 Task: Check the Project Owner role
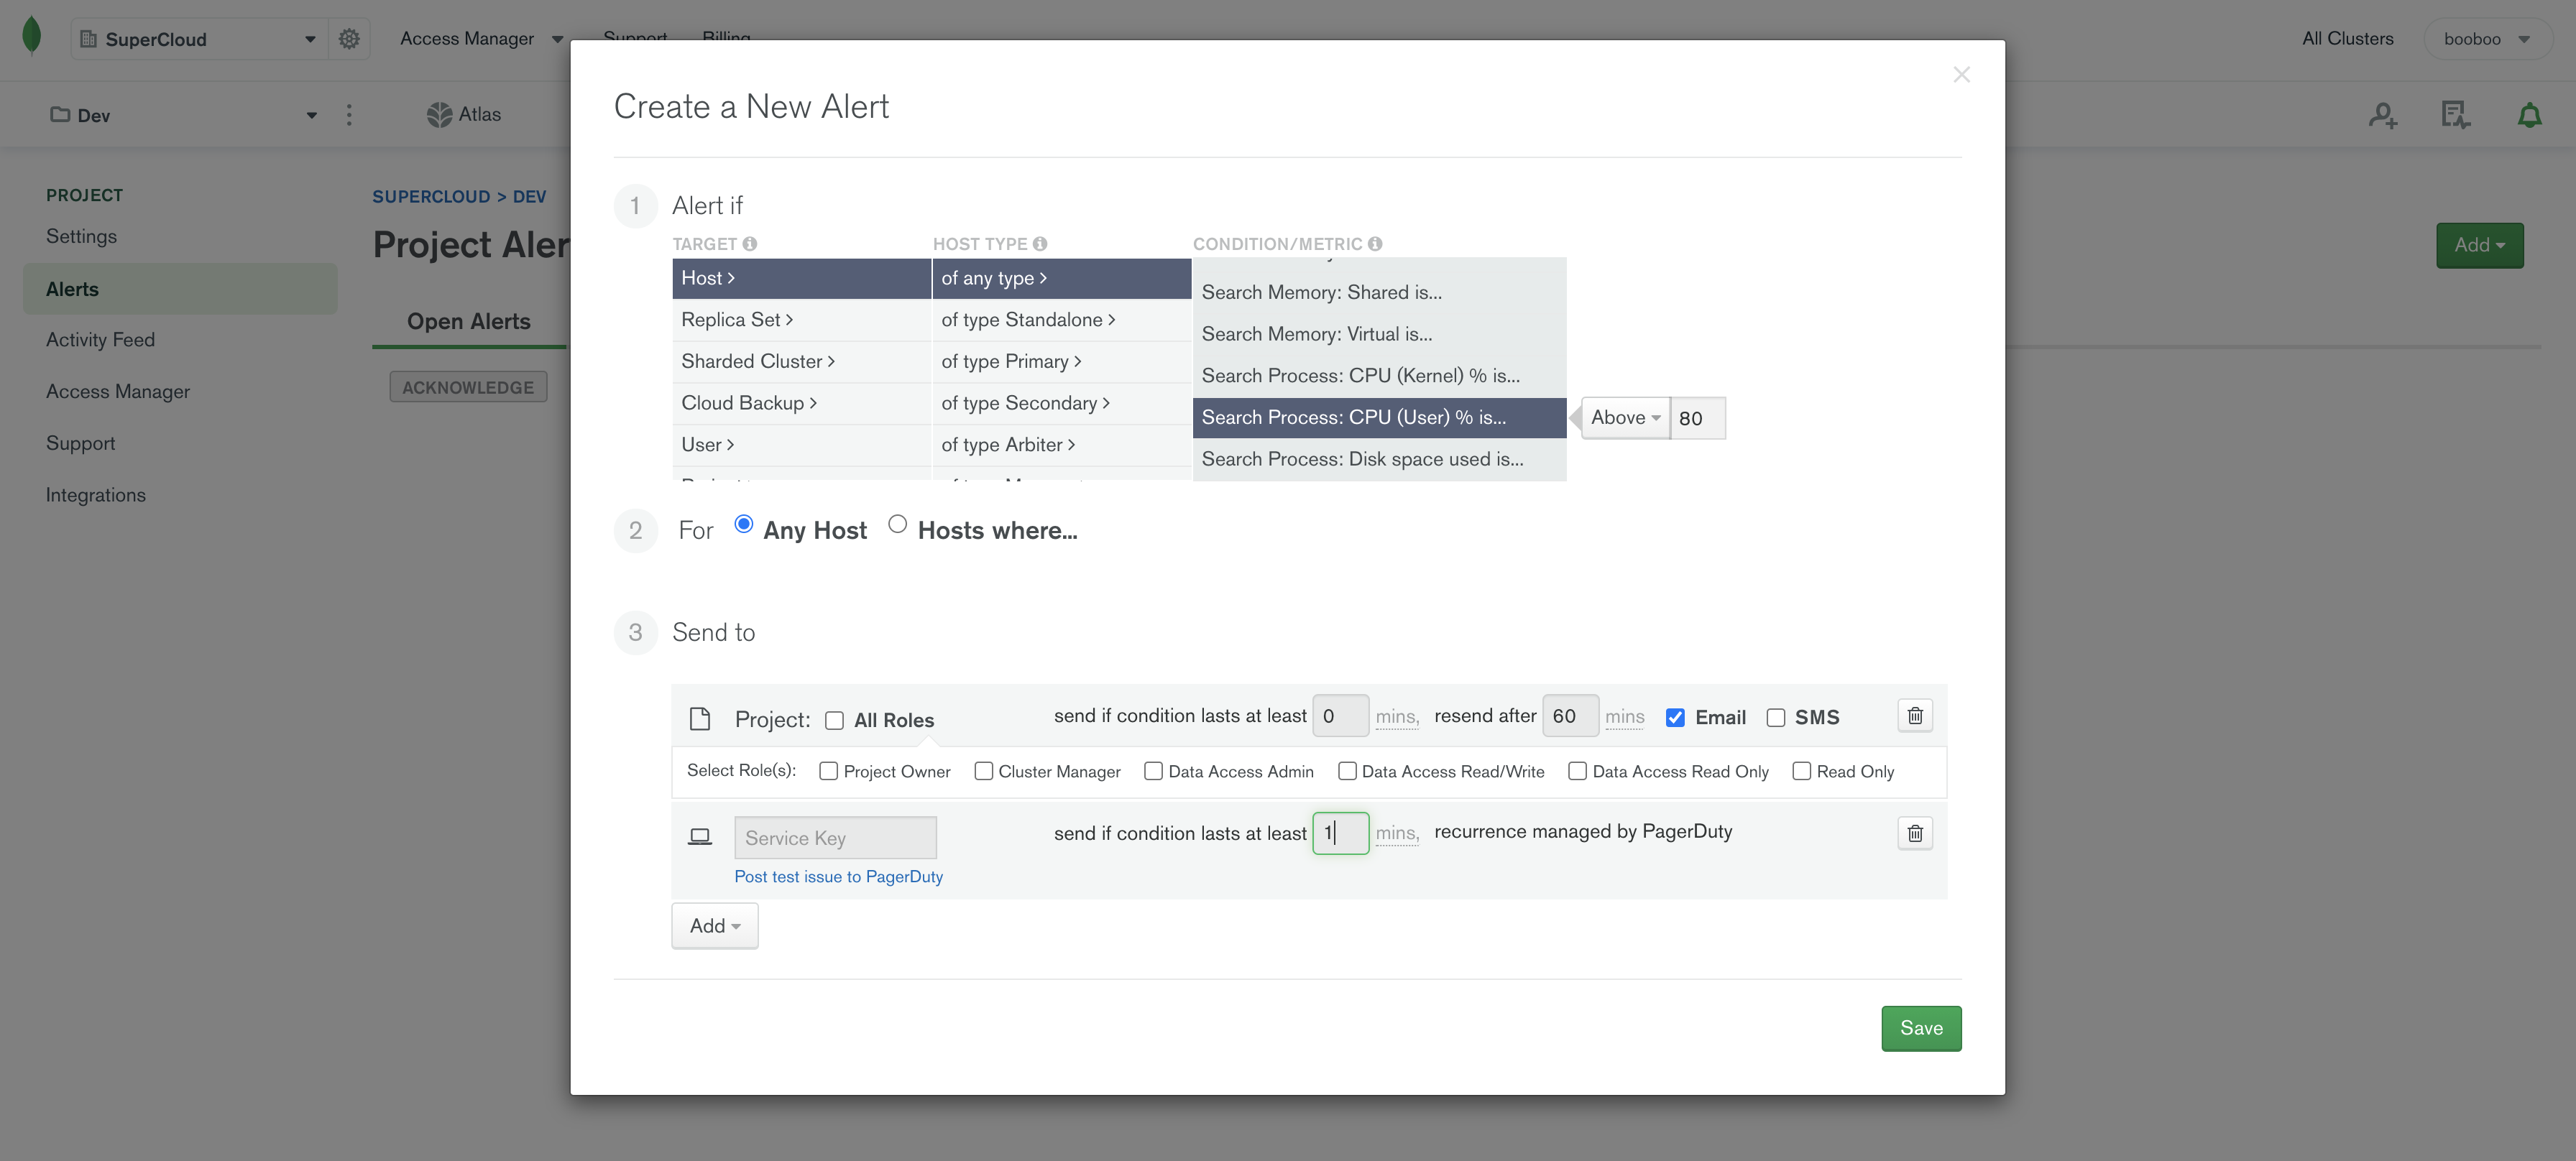click(x=828, y=772)
